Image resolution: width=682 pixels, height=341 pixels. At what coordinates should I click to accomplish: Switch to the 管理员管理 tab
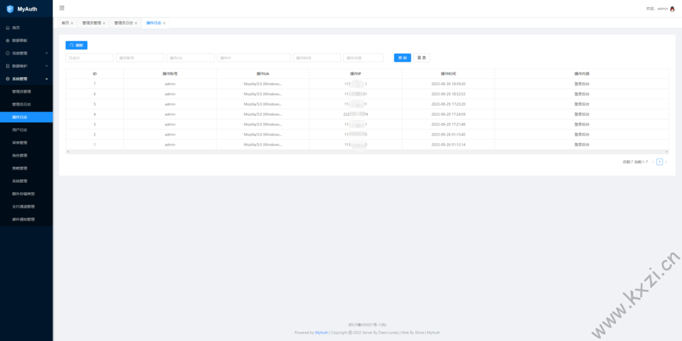pos(91,23)
